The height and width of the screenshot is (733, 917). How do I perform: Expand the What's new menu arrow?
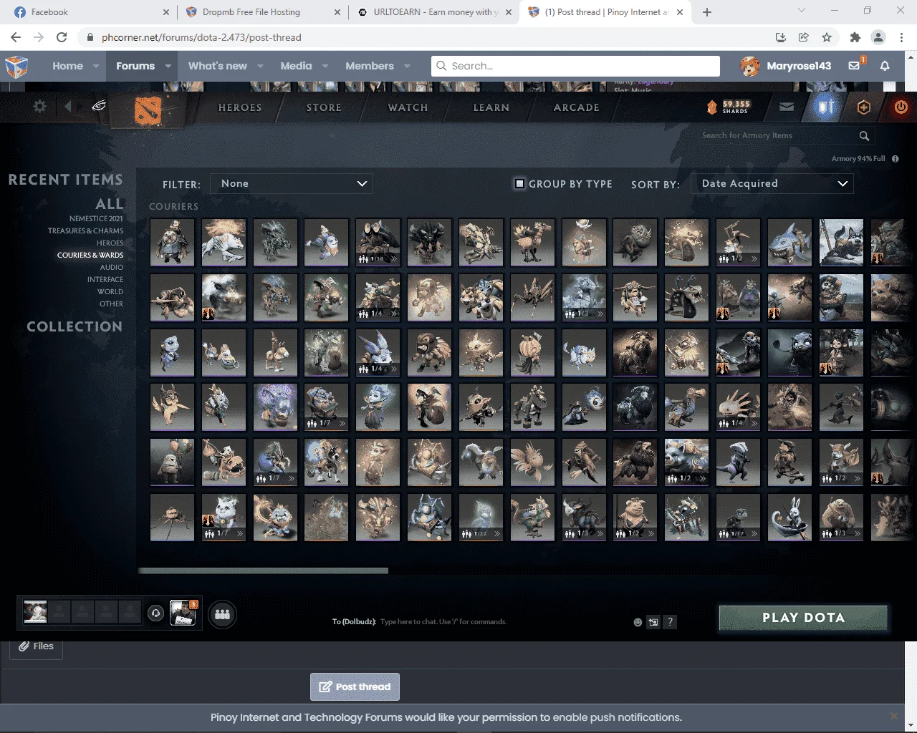(x=261, y=66)
